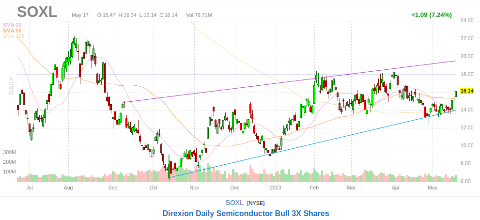Click the 14.00 price axis label
The image size is (480, 220).
[x=467, y=110]
